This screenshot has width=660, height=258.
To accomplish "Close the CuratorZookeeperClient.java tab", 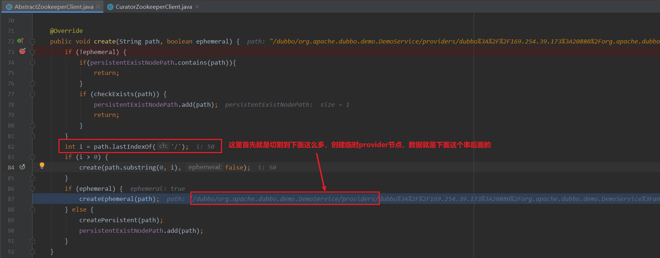I will 197,7.
